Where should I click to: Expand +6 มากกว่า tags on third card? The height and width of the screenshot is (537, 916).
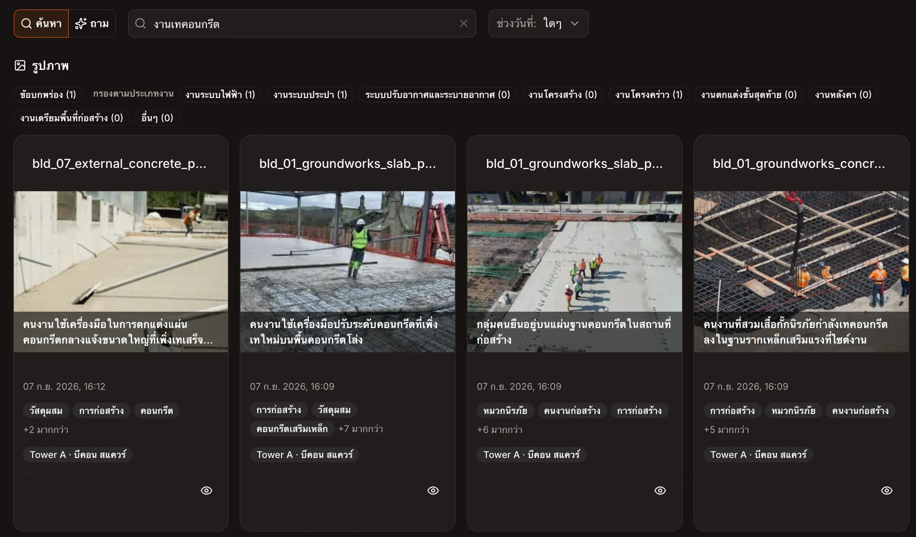coord(499,430)
